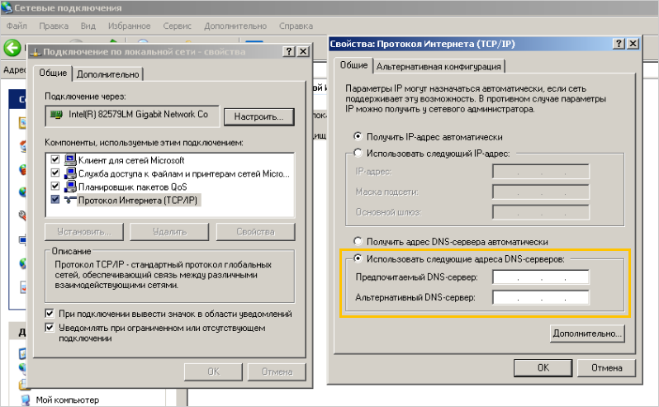Select the TCP/IP protocol icon in the list

pos(69,200)
